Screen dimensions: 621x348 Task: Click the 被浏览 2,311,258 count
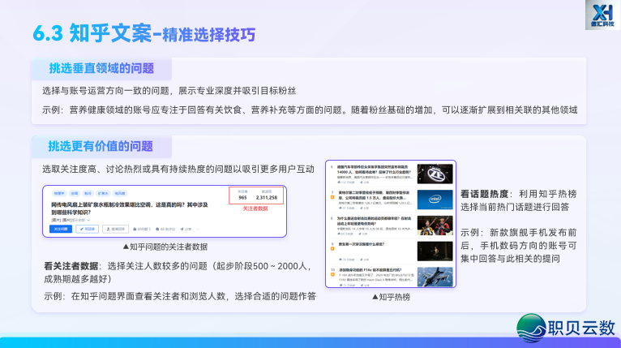[267, 195]
